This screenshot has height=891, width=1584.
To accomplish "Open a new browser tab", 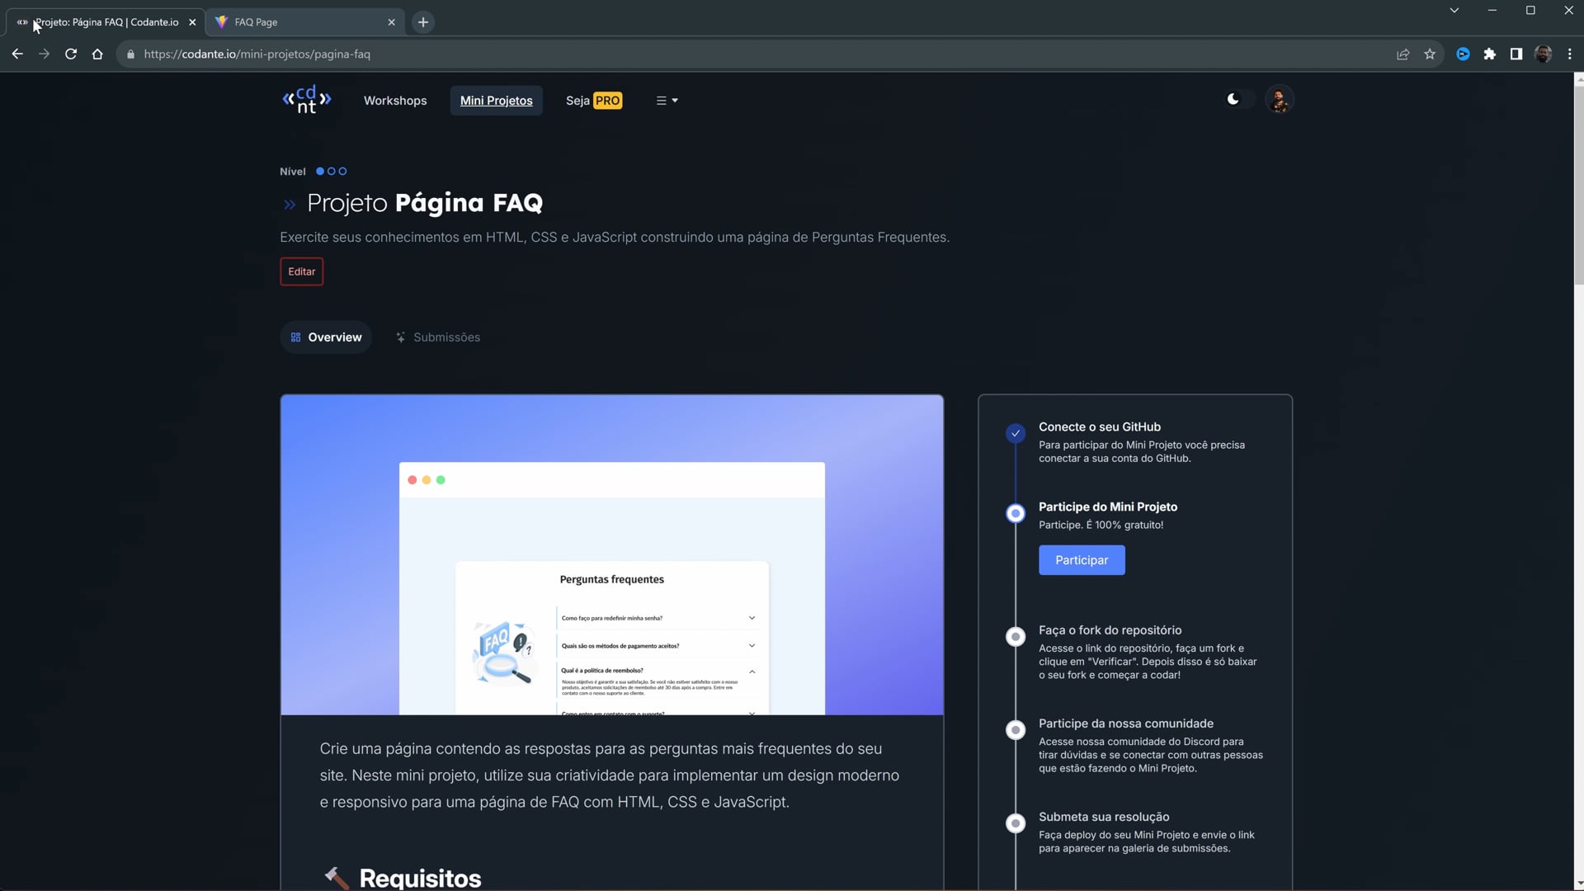I will [423, 22].
